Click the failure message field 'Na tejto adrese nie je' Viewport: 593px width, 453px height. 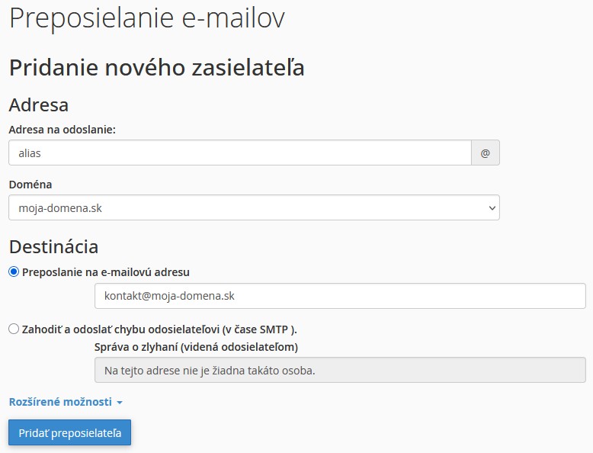339,371
